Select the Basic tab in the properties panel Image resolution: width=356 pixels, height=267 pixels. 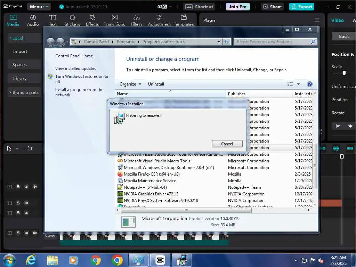click(344, 36)
